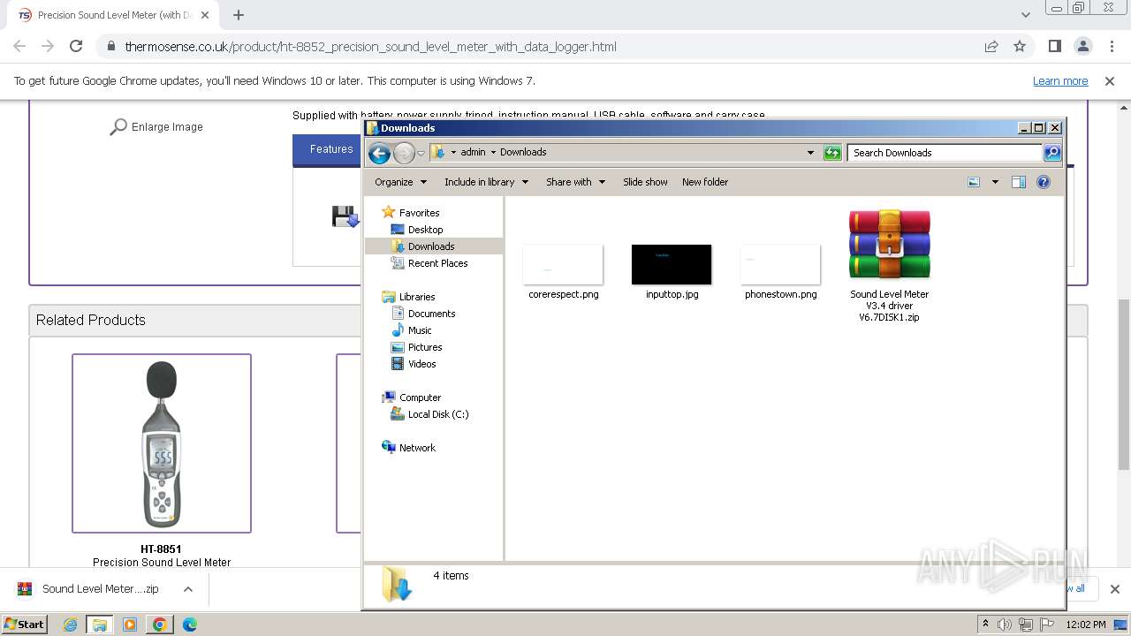Open Chrome tab search chevron
Viewport: 1131px width, 636px height.
tap(1025, 15)
